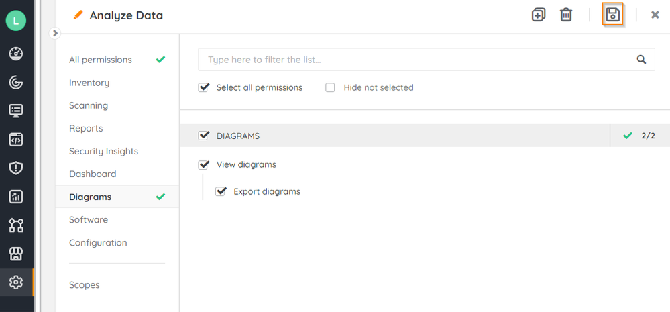Image resolution: width=670 pixels, height=312 pixels.
Task: Expand the collapsed sidebar arrow
Action: coord(55,33)
